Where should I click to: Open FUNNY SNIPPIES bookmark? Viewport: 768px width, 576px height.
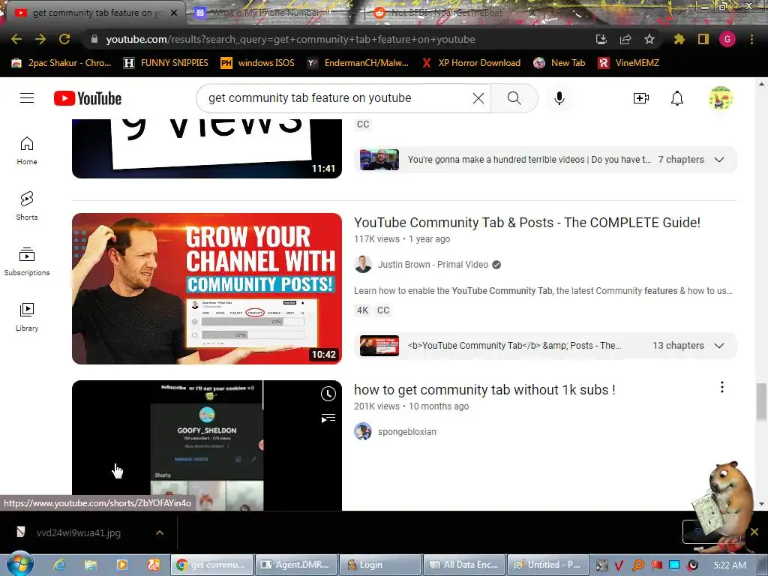point(166,63)
